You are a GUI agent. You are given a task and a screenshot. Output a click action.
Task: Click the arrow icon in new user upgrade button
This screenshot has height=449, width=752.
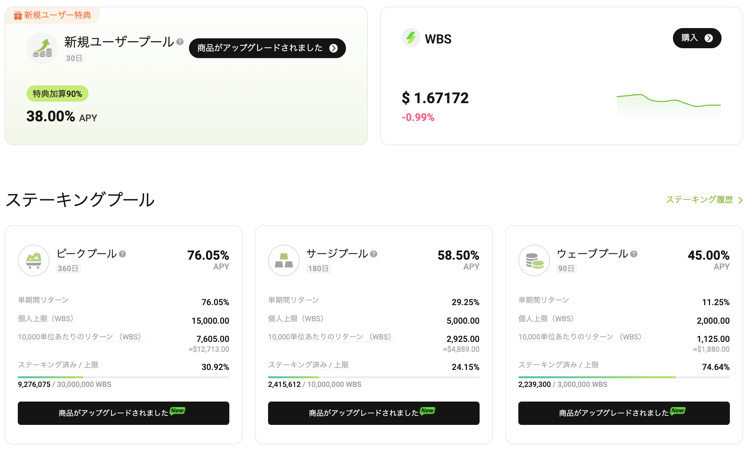334,48
